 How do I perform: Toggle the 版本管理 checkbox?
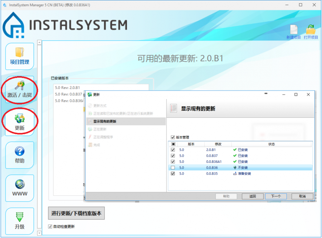[173, 137]
